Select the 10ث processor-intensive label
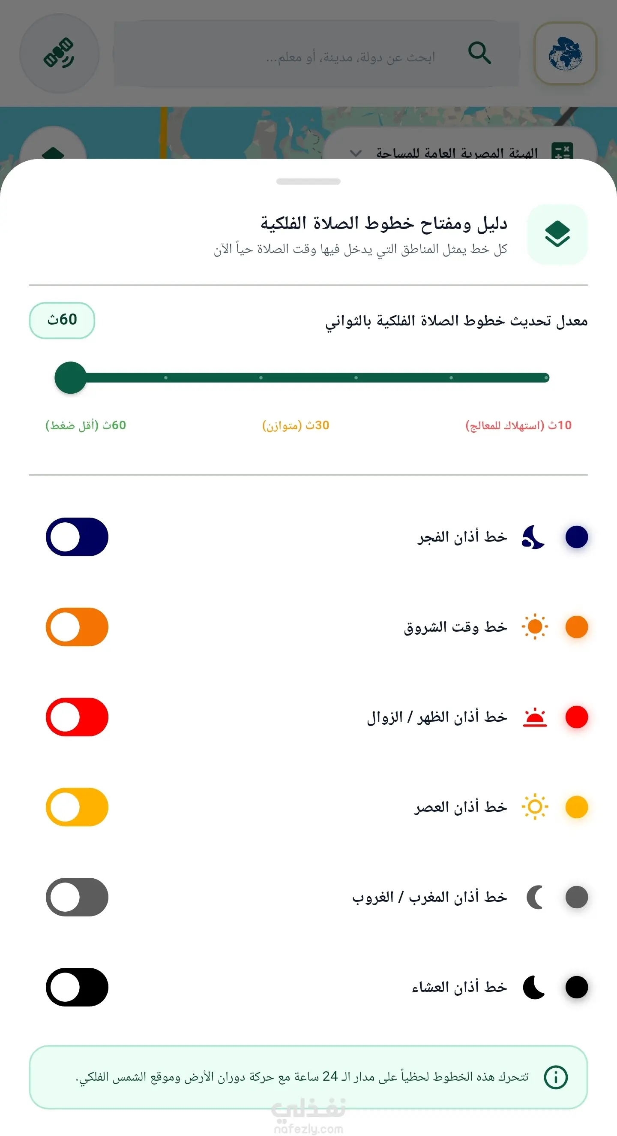Image resolution: width=617 pixels, height=1136 pixels. pyautogui.click(x=519, y=425)
